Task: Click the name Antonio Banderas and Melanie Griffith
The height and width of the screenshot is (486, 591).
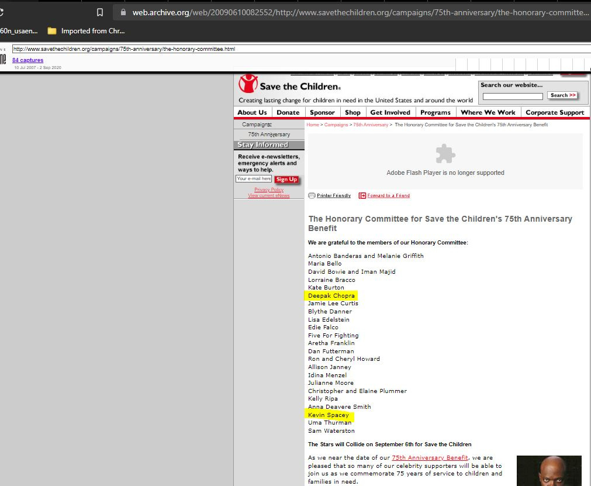Action: click(365, 256)
